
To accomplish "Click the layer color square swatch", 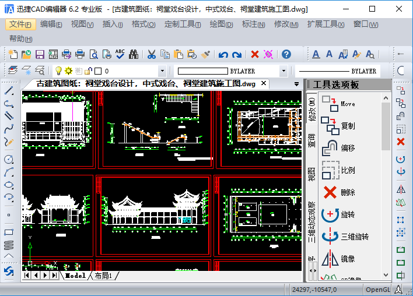I will [x=98, y=71].
